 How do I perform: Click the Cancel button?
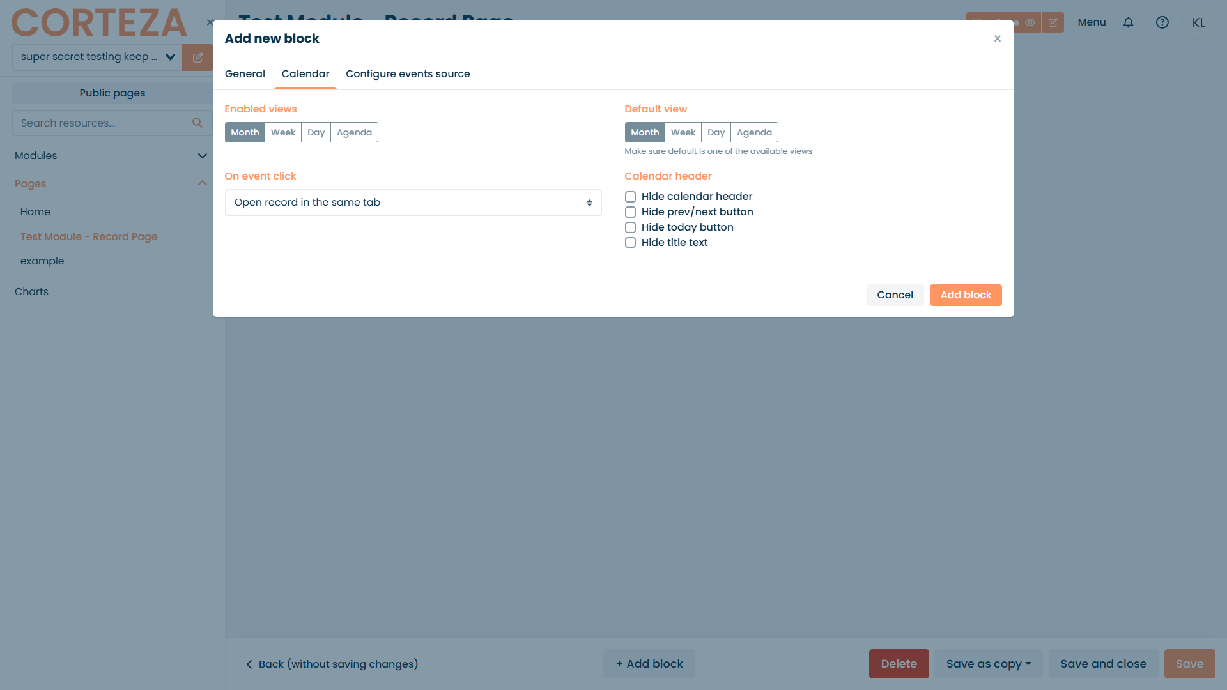click(895, 295)
